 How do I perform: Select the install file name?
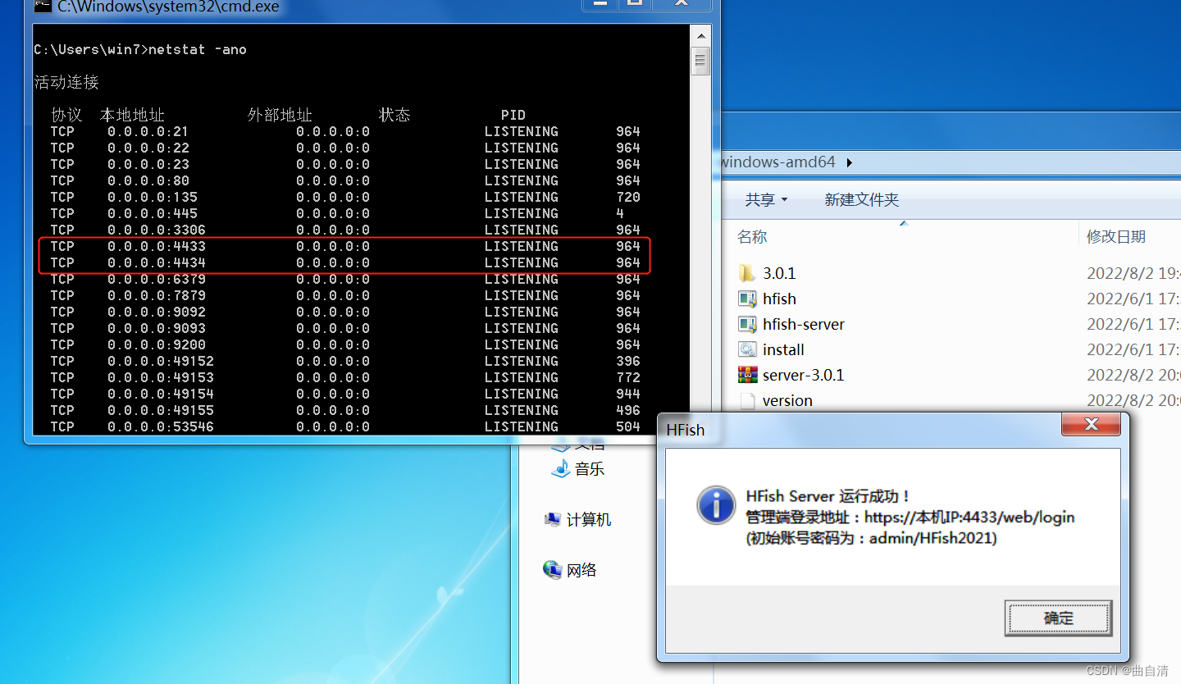(x=783, y=349)
